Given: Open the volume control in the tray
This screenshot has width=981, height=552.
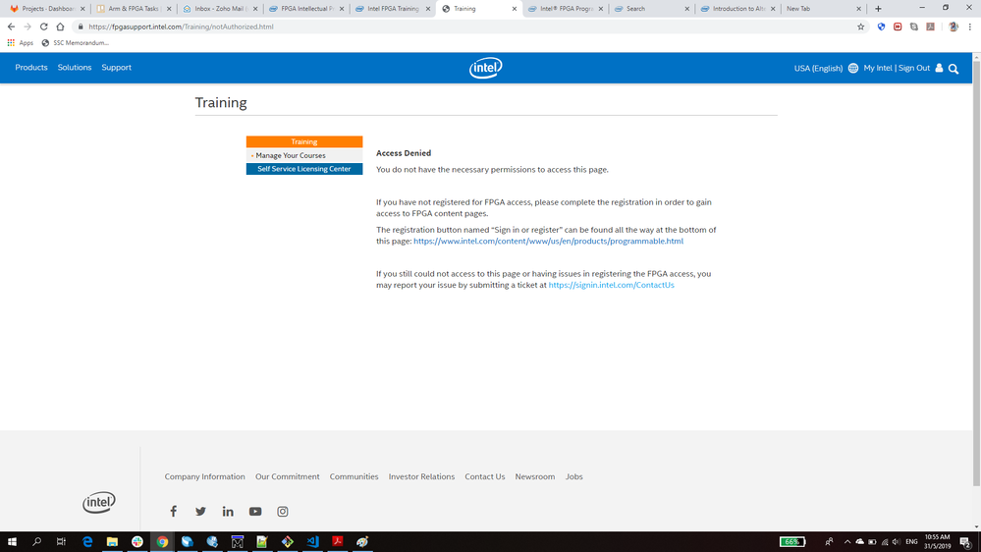Looking at the screenshot, I should point(896,542).
